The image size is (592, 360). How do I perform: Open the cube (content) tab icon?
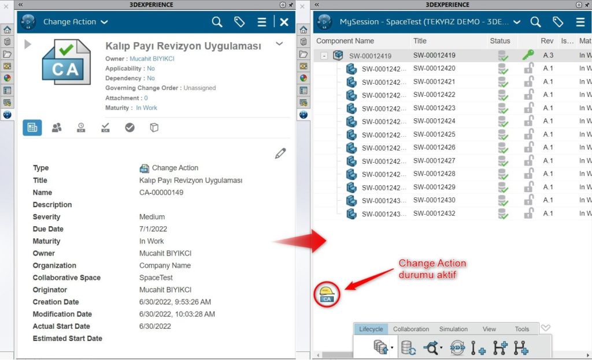click(154, 127)
